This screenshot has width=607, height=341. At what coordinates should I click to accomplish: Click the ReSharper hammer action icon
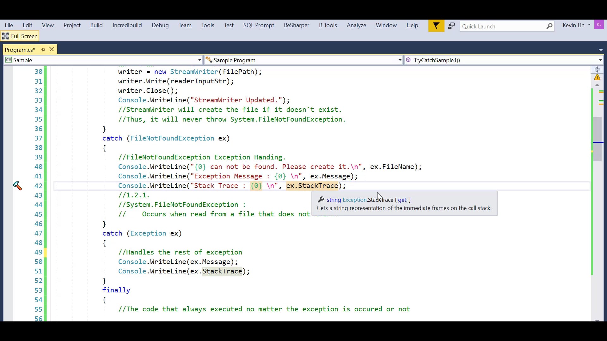tap(17, 186)
